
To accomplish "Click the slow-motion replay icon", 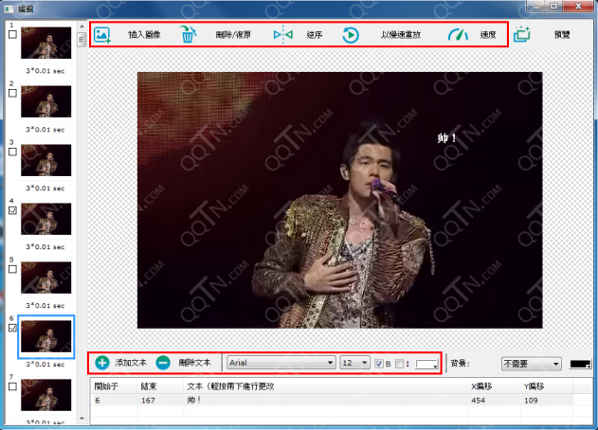I will coord(350,36).
